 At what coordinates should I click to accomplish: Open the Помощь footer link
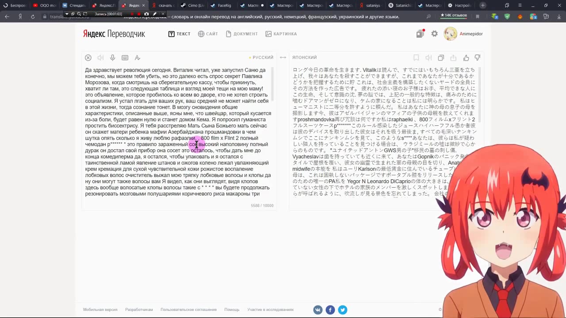click(232, 310)
